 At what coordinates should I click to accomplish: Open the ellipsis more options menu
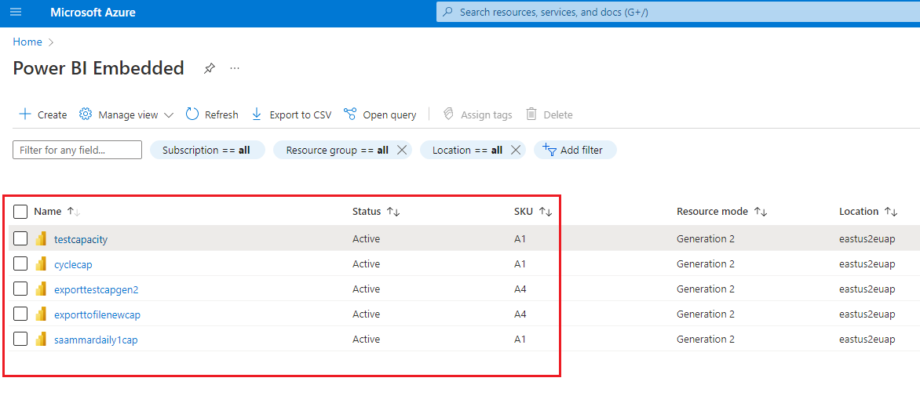(235, 68)
